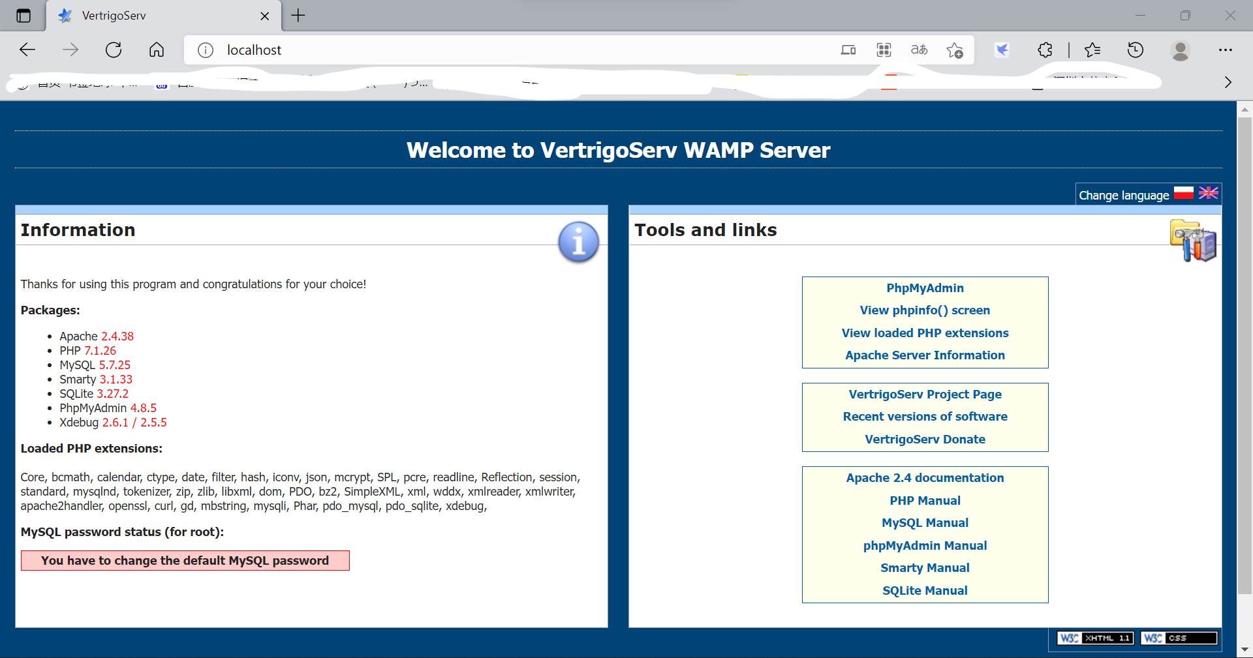Open View phpinfo() screen link

tap(925, 310)
